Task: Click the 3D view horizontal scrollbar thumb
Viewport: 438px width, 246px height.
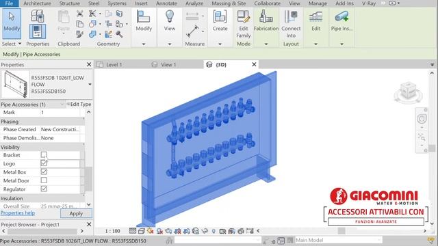Action: pyautogui.click(x=342, y=231)
